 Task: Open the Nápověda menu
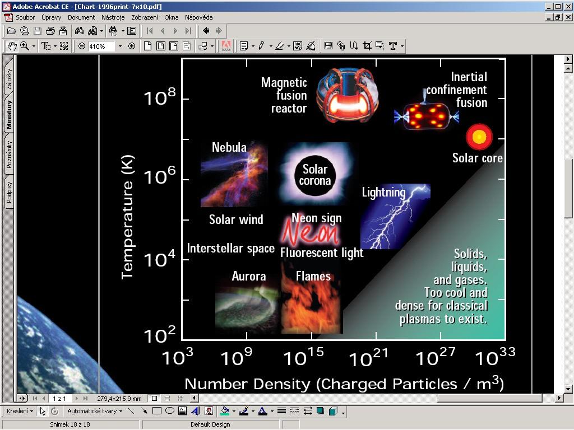[199, 17]
